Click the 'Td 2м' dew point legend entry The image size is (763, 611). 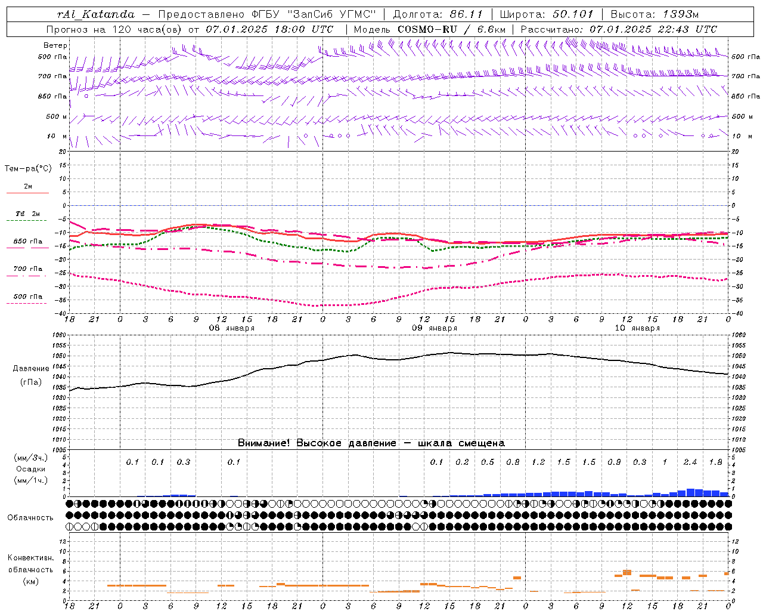tap(28, 214)
